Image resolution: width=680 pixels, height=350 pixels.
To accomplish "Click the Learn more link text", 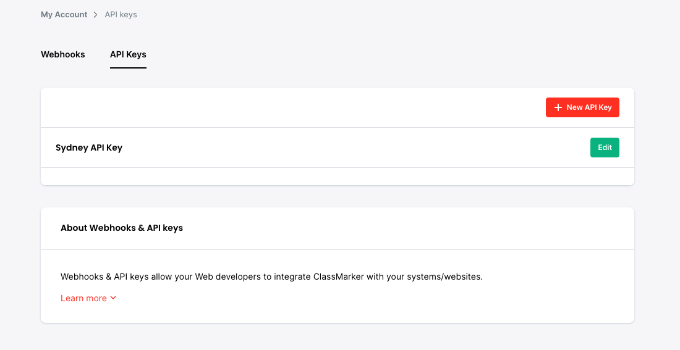I will tap(83, 298).
